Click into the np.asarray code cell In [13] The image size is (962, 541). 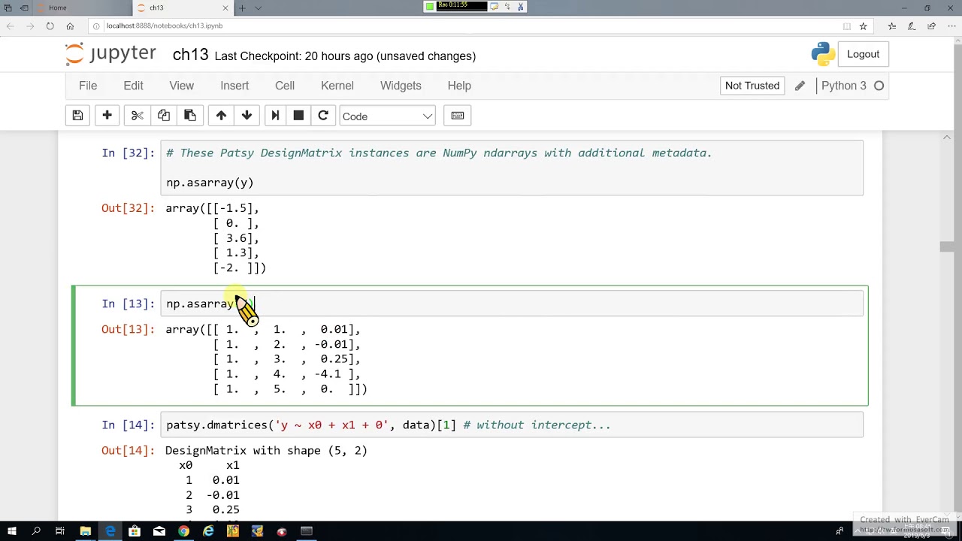511,304
